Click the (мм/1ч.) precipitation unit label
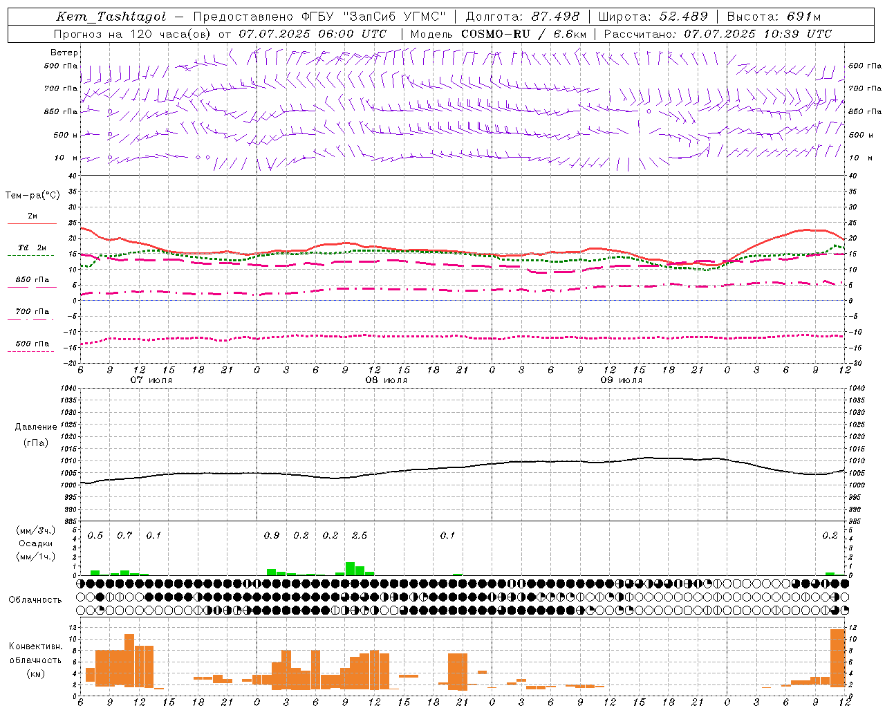This screenshot has width=885, height=708. tap(36, 557)
